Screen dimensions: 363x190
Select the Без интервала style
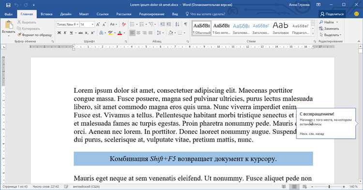221,29
